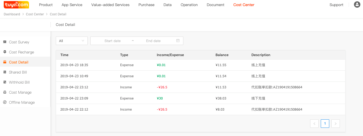The image size is (363, 136).
Task: Select Withhold Bill in sidebar
Action: [19, 82]
